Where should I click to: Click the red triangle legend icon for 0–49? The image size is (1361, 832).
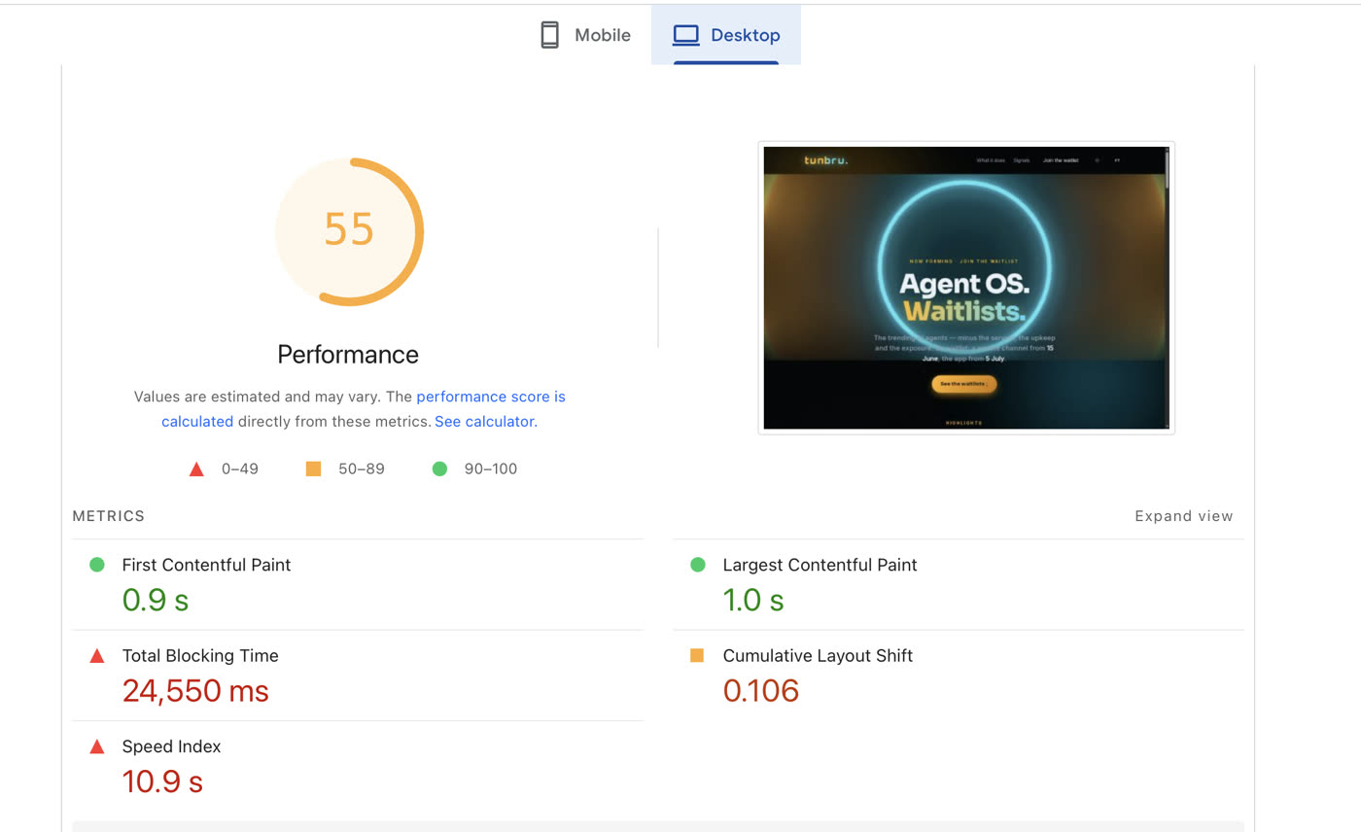tap(196, 468)
